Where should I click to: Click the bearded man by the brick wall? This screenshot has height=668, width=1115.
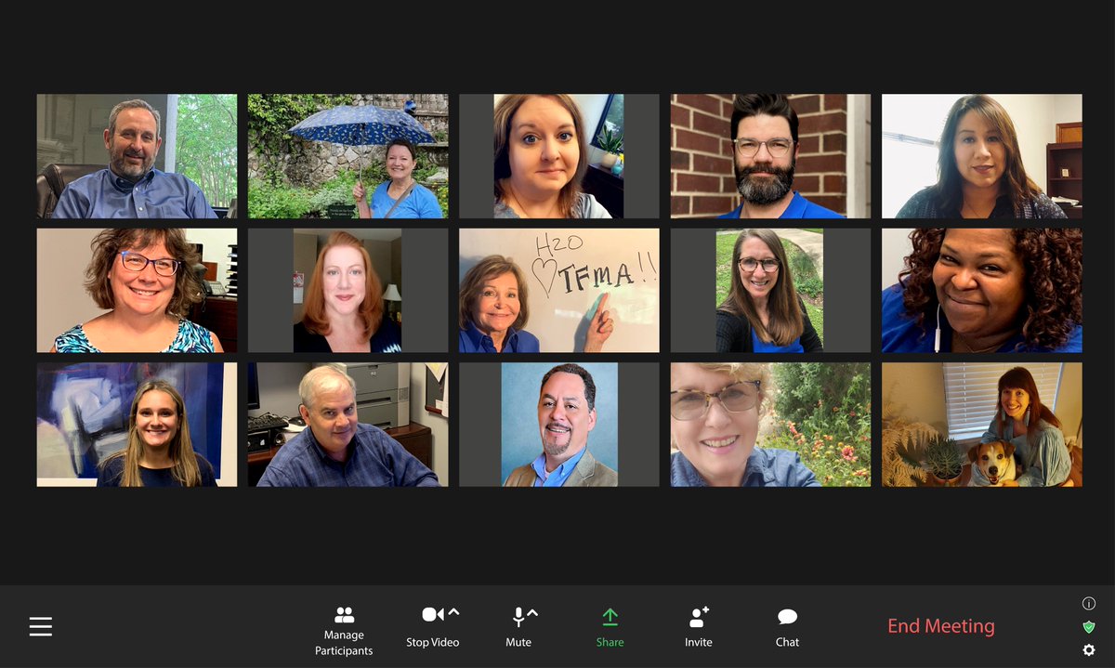(x=769, y=155)
